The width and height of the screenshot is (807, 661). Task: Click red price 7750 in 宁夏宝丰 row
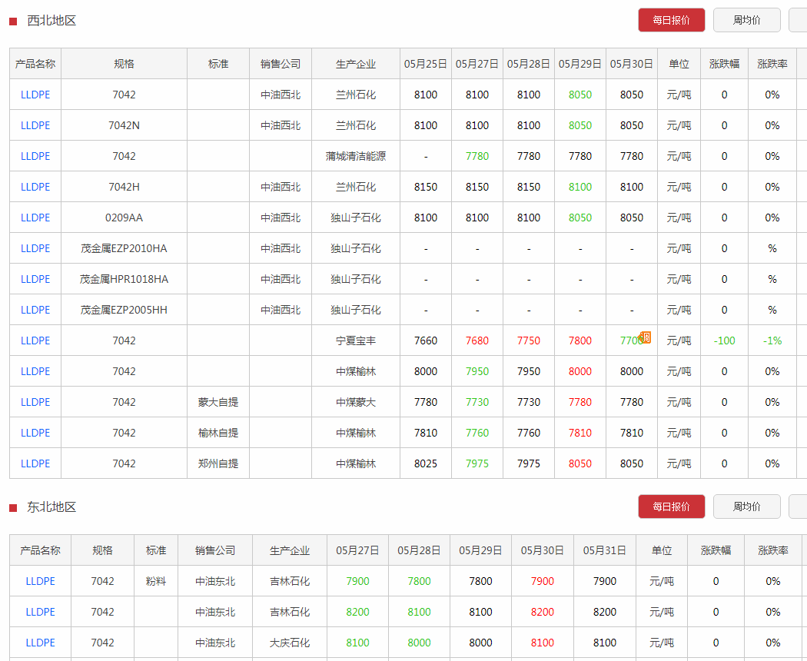529,340
